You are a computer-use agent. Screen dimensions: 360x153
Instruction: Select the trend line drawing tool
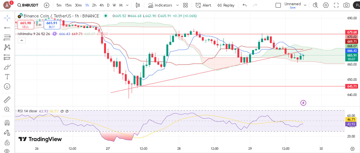point(7,28)
